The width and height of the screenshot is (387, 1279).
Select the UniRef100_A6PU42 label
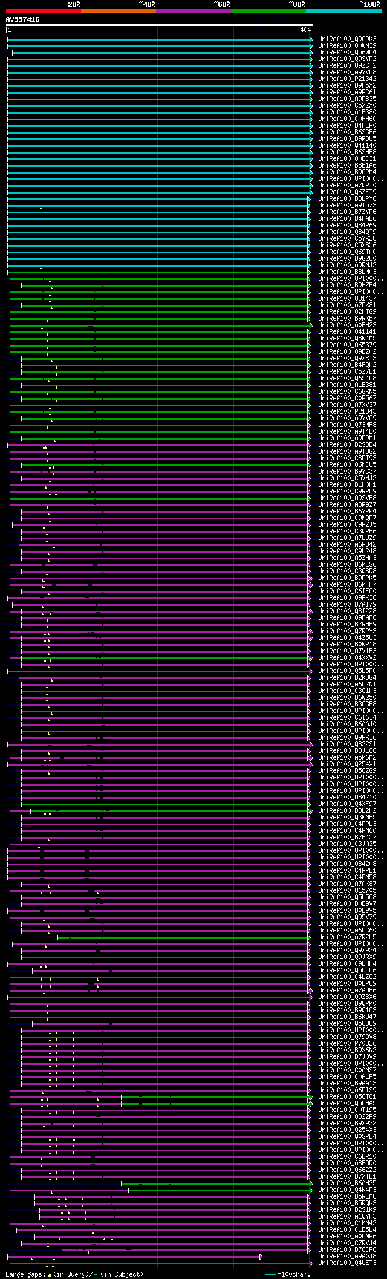point(347,545)
